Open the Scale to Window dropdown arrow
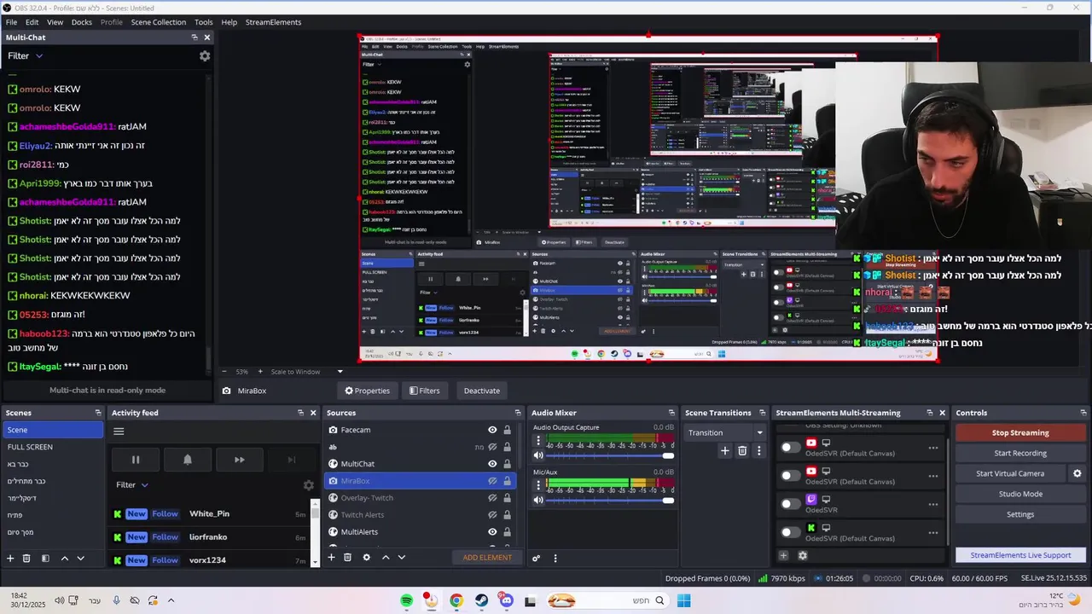Image resolution: width=1092 pixels, height=614 pixels. tap(340, 372)
